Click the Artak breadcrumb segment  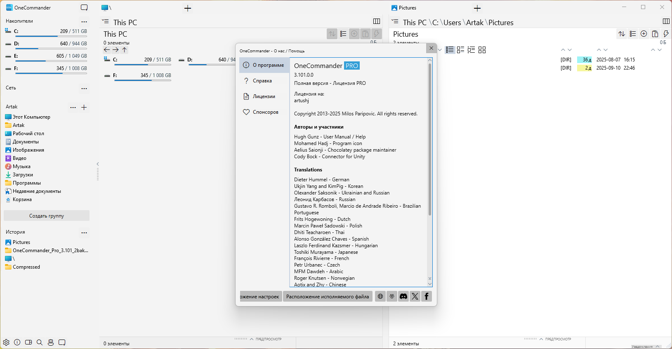pyautogui.click(x=475, y=23)
